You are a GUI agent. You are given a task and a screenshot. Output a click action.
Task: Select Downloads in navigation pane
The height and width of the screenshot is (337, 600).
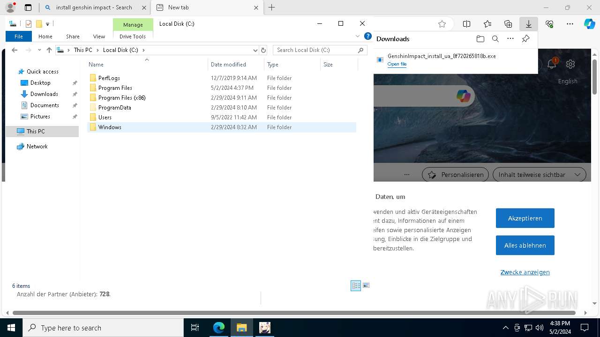pyautogui.click(x=44, y=94)
